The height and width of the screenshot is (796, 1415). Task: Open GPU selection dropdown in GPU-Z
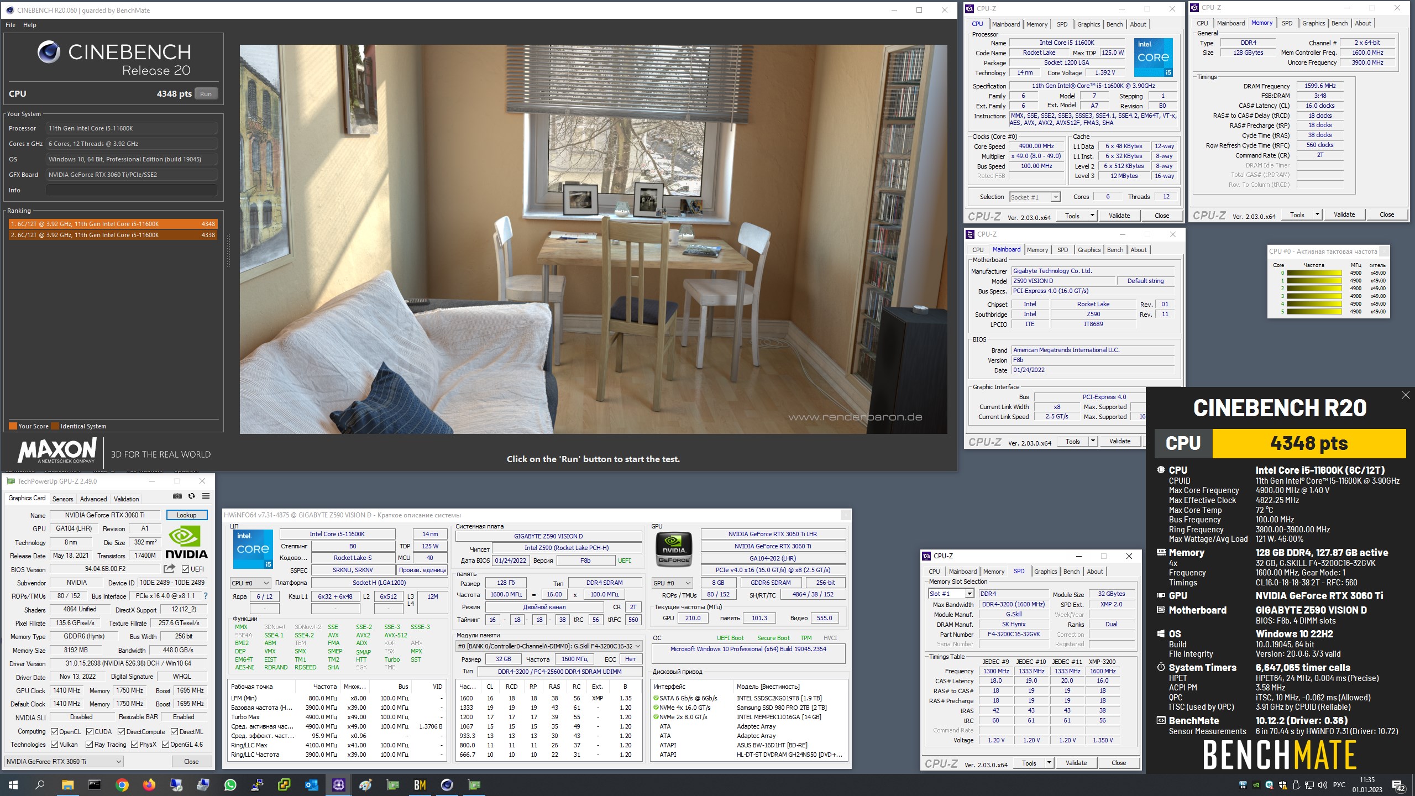click(64, 761)
